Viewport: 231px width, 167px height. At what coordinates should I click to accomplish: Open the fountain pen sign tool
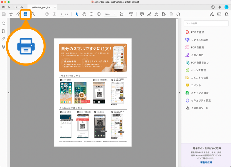[156, 14]
